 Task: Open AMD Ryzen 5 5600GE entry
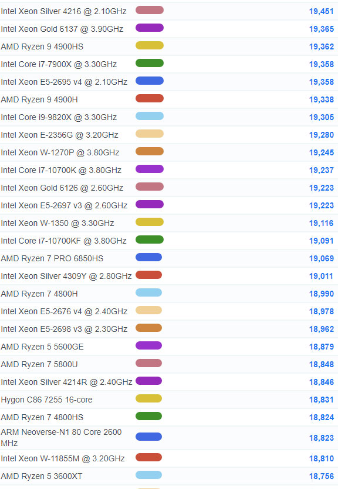click(42, 347)
